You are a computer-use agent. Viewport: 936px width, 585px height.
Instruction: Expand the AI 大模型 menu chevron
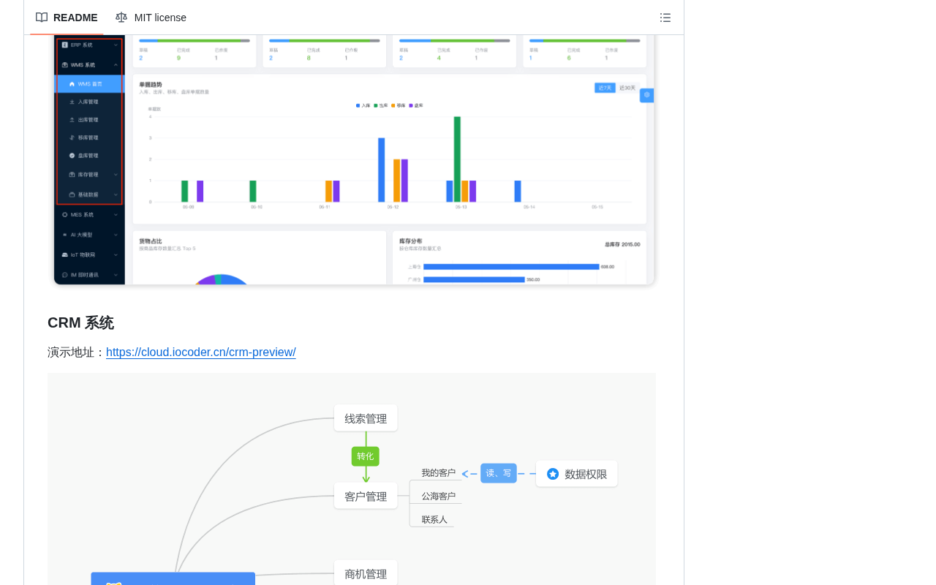point(116,235)
